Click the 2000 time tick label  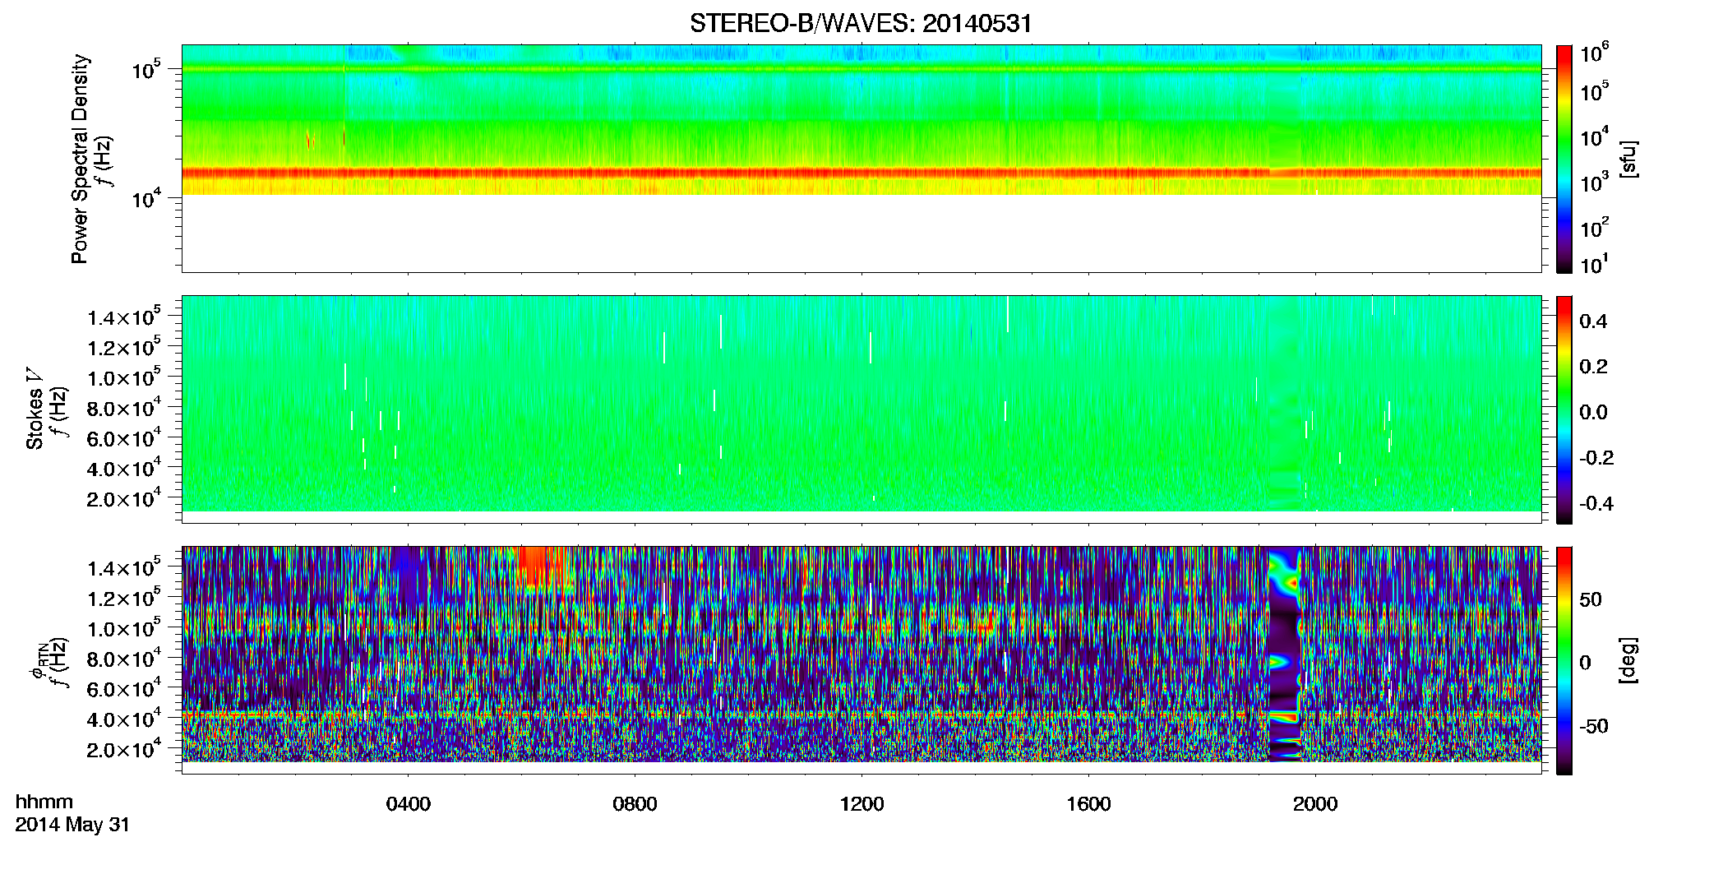[x=1315, y=803]
